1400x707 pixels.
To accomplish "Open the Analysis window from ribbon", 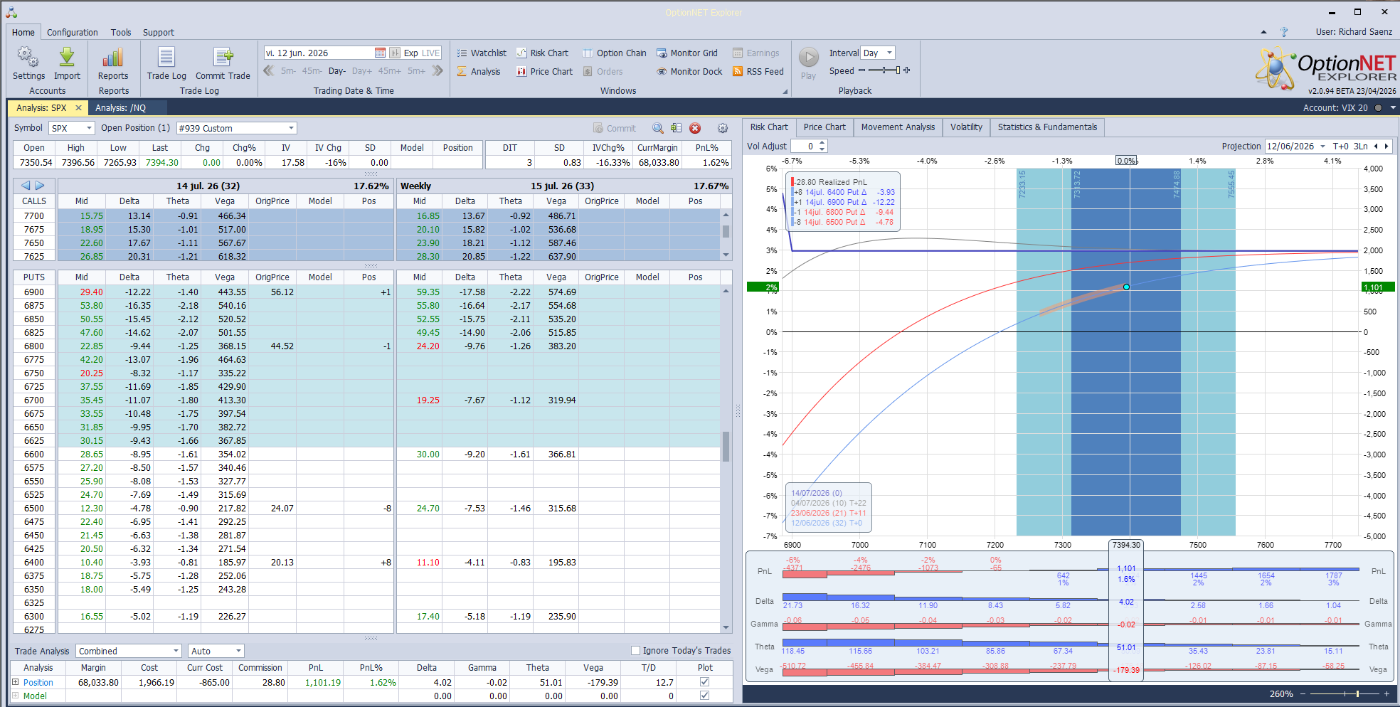I will pyautogui.click(x=479, y=71).
